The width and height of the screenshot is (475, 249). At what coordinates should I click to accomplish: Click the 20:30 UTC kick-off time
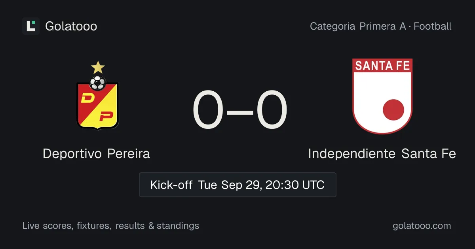tap(294, 185)
